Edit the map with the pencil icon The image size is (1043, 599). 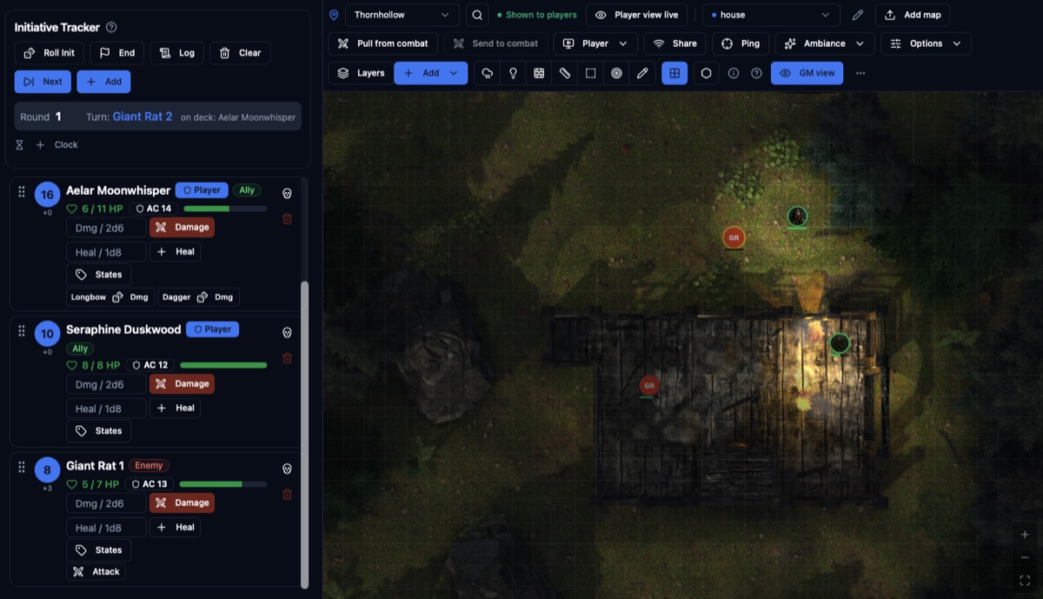tap(858, 15)
